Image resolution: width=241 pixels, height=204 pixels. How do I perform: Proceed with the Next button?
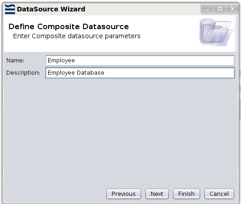pyautogui.click(x=157, y=194)
